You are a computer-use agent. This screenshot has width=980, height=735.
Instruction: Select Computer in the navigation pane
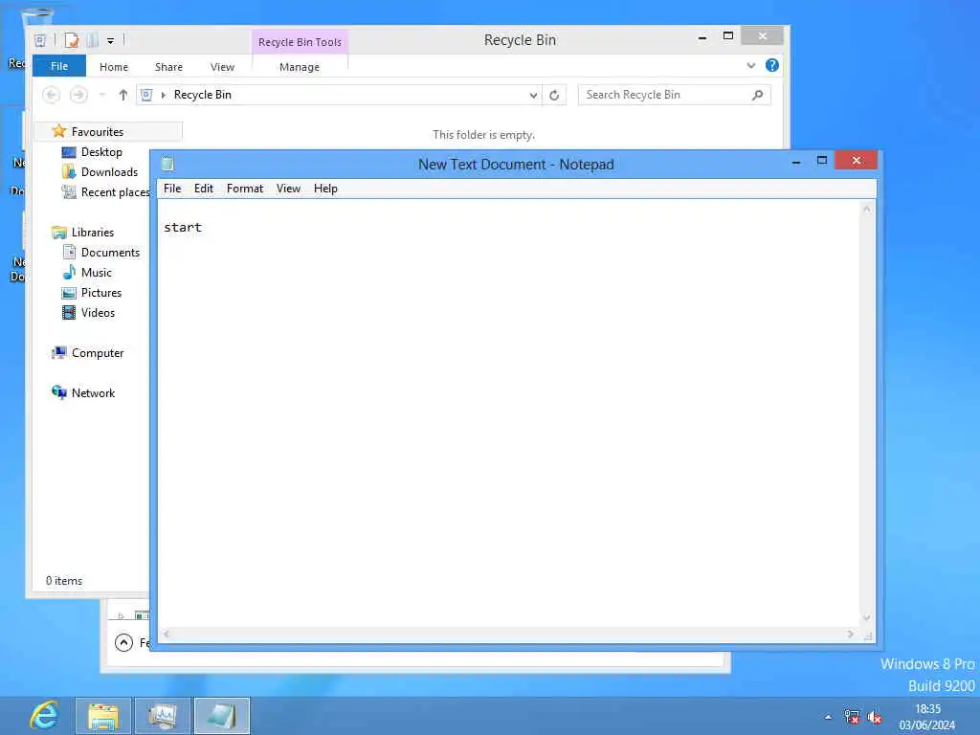pos(98,352)
